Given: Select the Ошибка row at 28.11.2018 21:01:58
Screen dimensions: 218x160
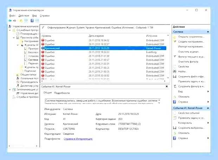Looking at the screenshot, I should pos(104,56).
